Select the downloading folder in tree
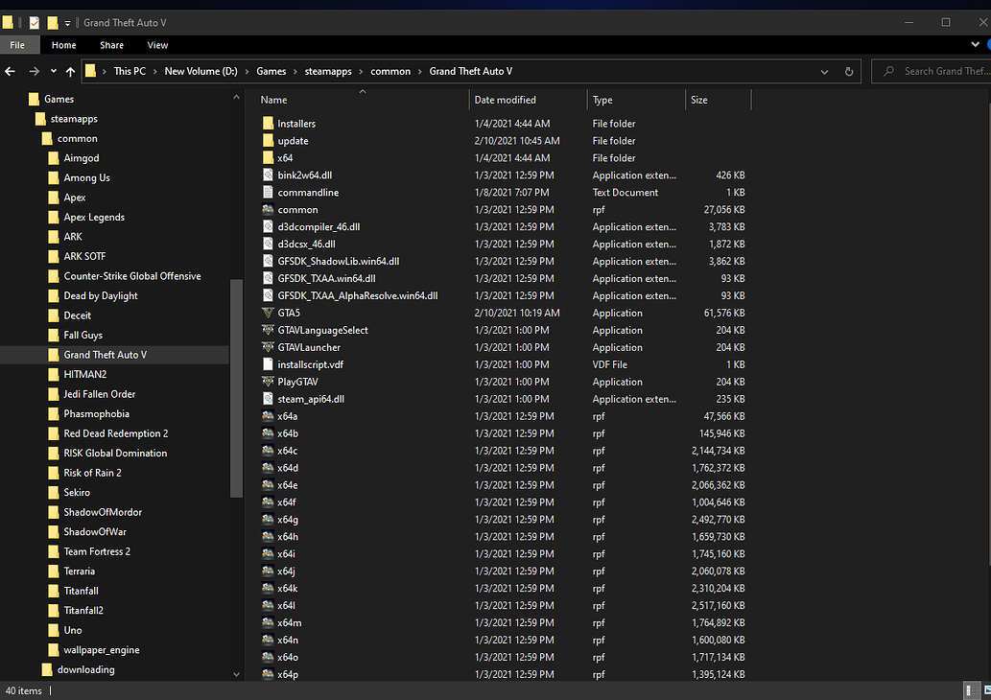 [86, 669]
